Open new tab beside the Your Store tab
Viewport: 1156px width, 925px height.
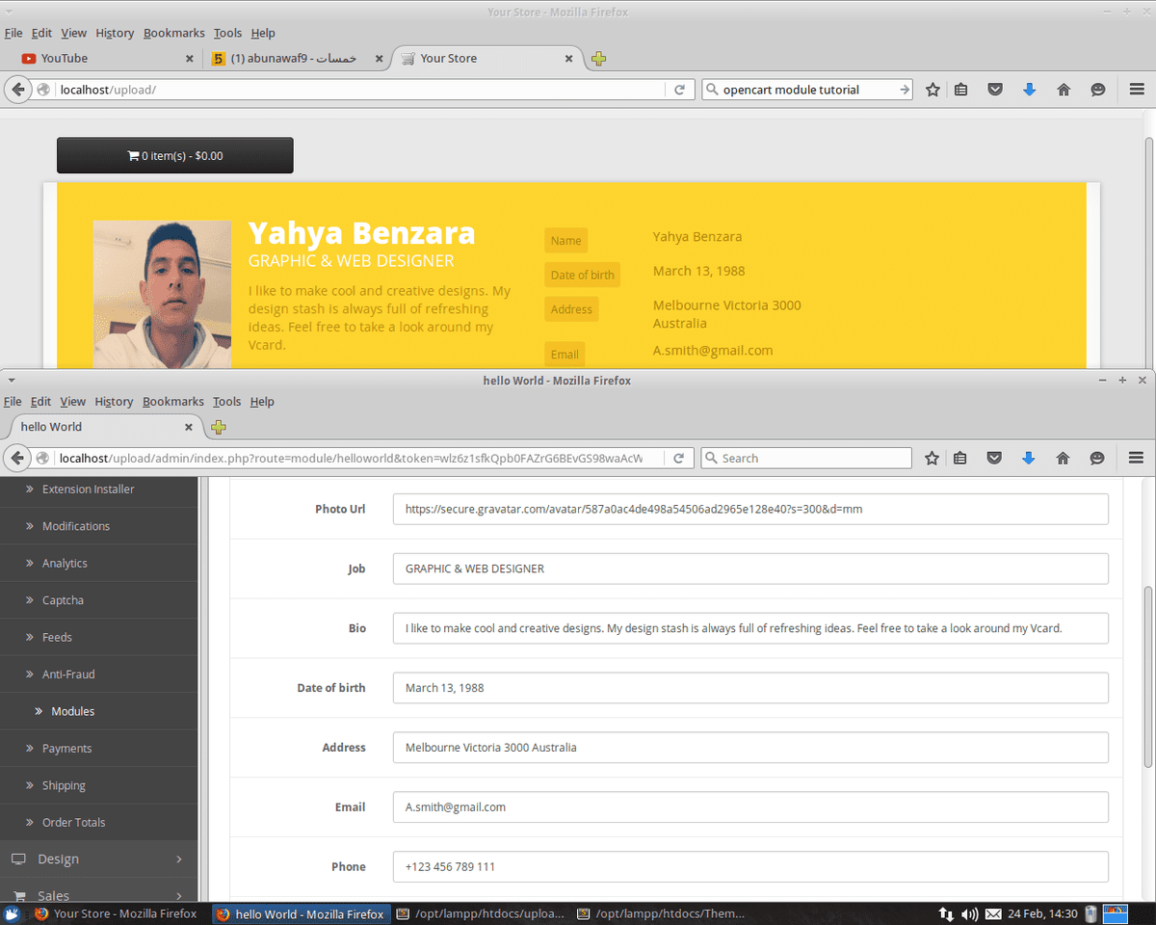click(x=598, y=59)
